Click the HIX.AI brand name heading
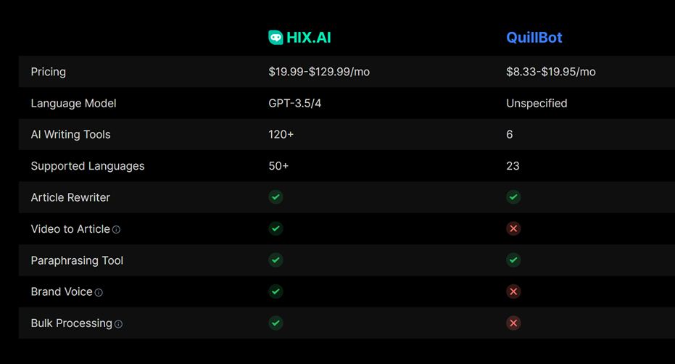 point(308,38)
